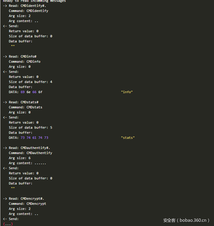Click the "Arg size: 6" line

pyautogui.click(x=20, y=158)
